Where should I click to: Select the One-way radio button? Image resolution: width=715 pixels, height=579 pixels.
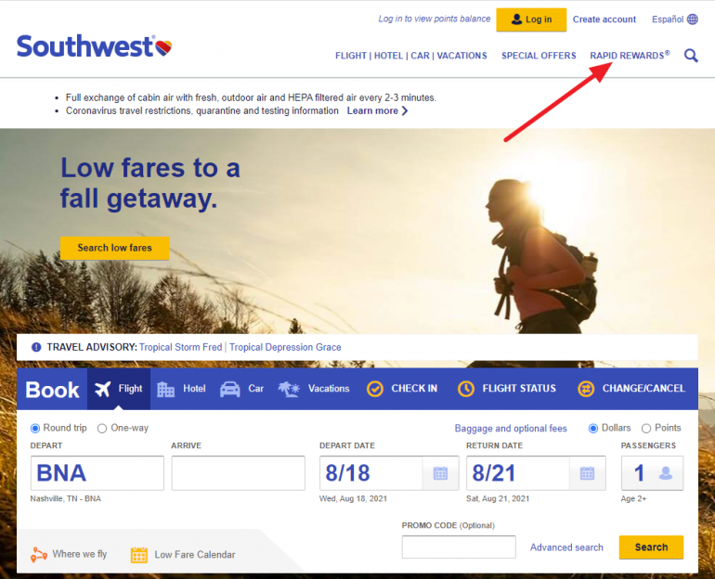[102, 428]
